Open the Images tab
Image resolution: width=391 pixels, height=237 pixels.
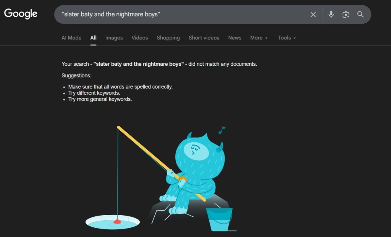point(114,38)
